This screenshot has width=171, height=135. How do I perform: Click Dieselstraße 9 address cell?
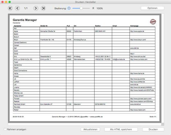point(53,57)
